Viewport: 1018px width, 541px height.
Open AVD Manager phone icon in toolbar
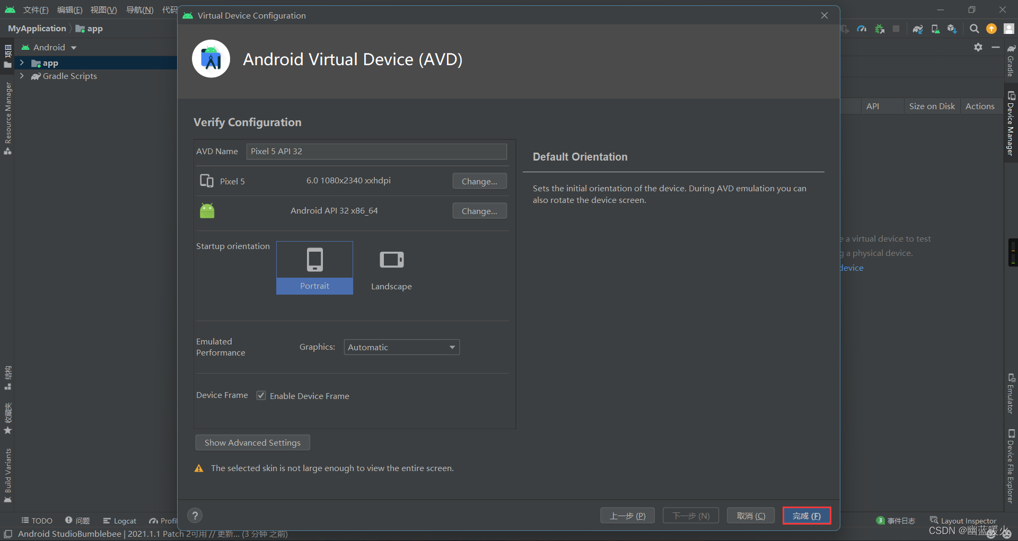[x=935, y=29]
